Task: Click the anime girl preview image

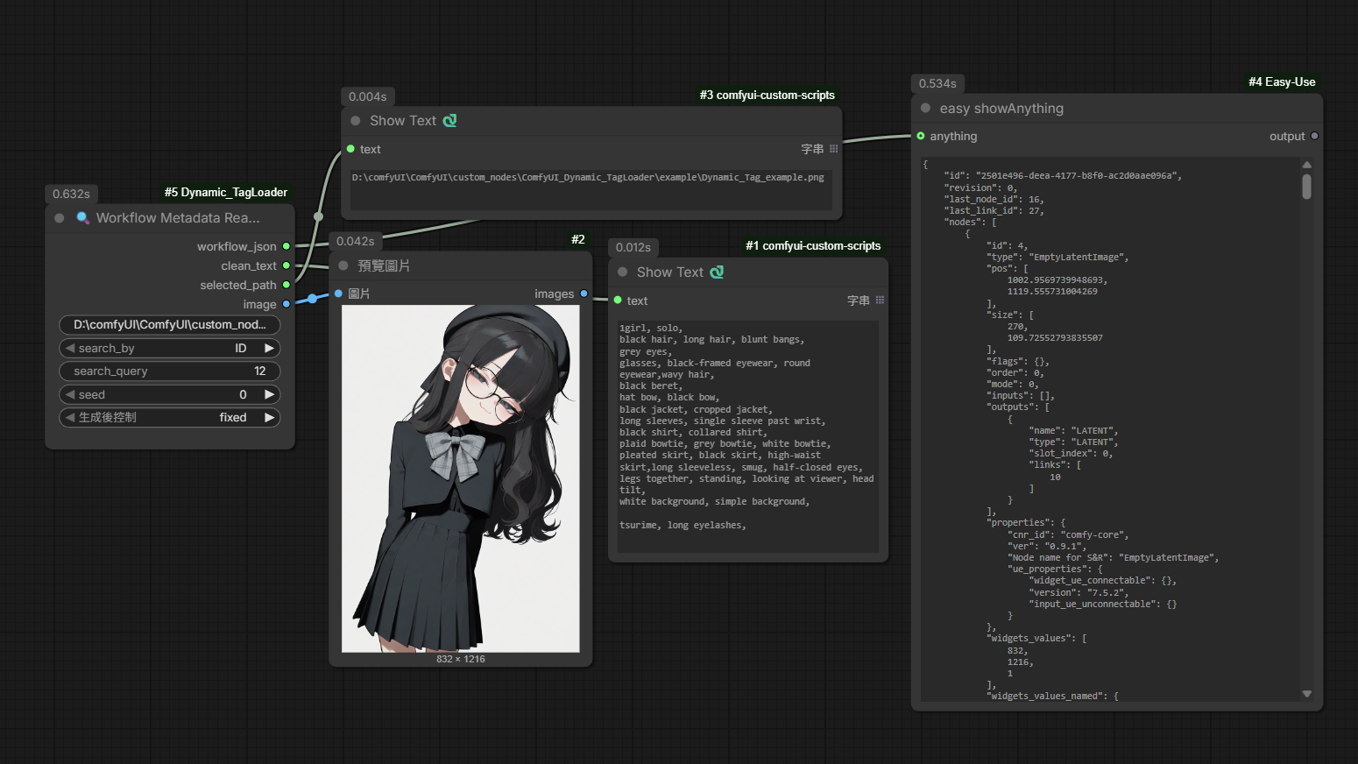Action: coord(461,478)
